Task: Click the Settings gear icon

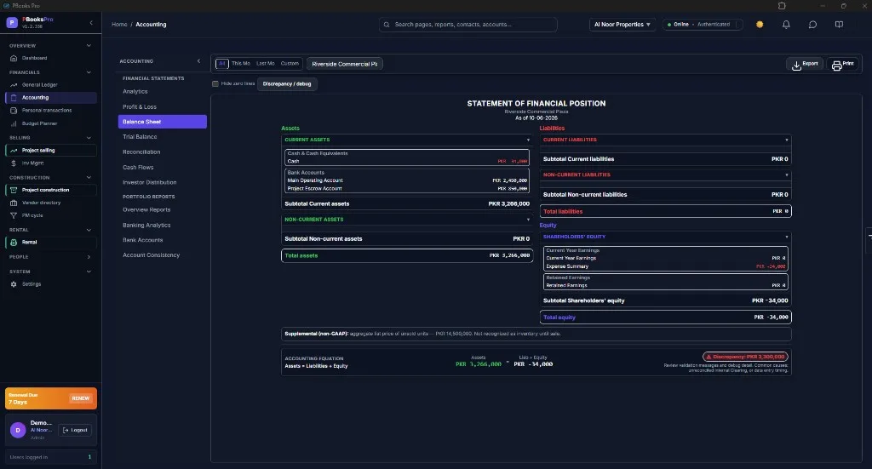Action: (14, 284)
